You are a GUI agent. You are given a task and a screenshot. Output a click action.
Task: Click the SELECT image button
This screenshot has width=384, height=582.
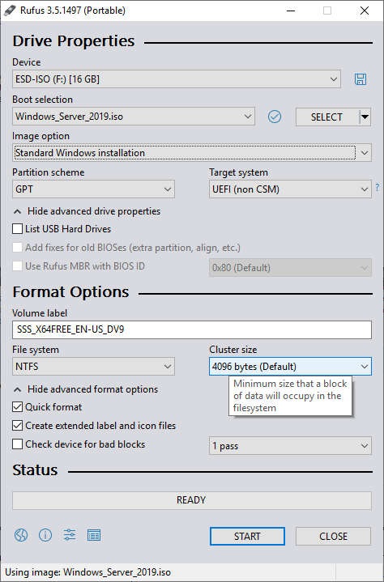click(x=326, y=117)
